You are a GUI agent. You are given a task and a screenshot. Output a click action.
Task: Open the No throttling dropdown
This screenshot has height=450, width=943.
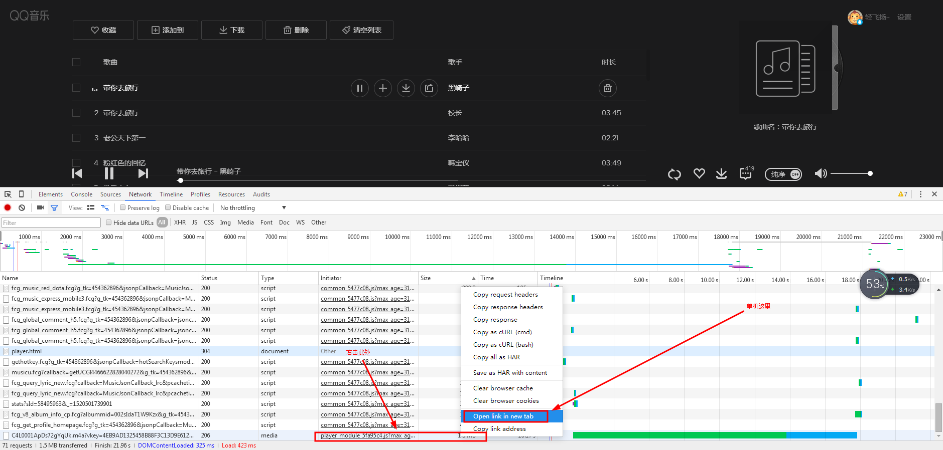[253, 208]
